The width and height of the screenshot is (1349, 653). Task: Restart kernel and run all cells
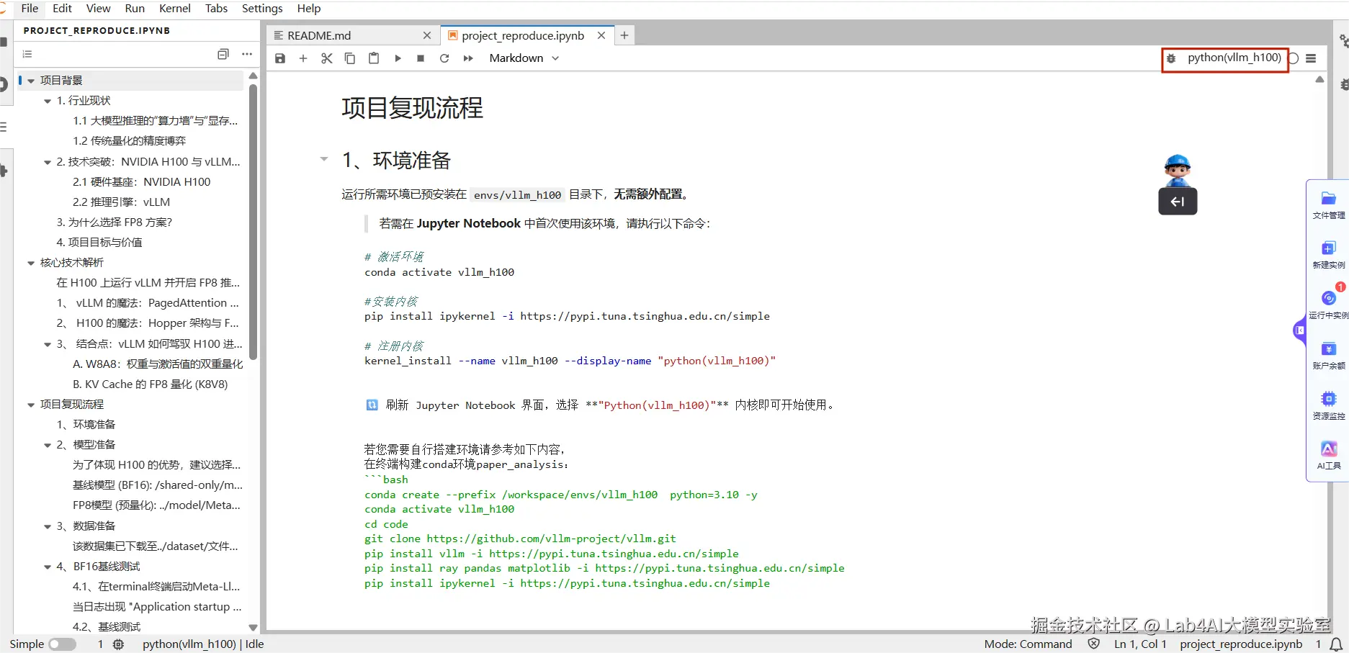click(468, 58)
